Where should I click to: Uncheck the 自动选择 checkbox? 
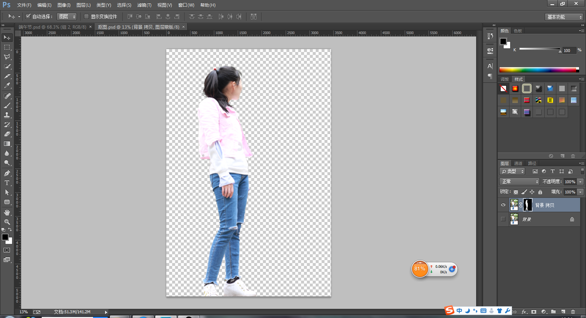28,16
